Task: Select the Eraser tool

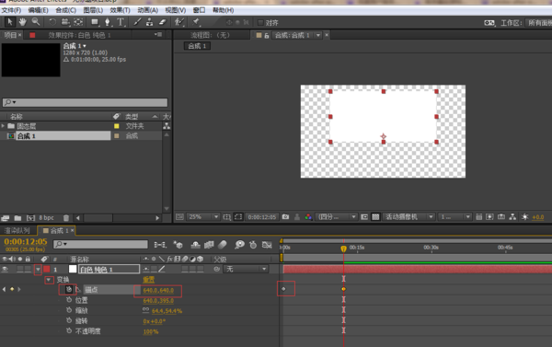Action: (x=162, y=22)
